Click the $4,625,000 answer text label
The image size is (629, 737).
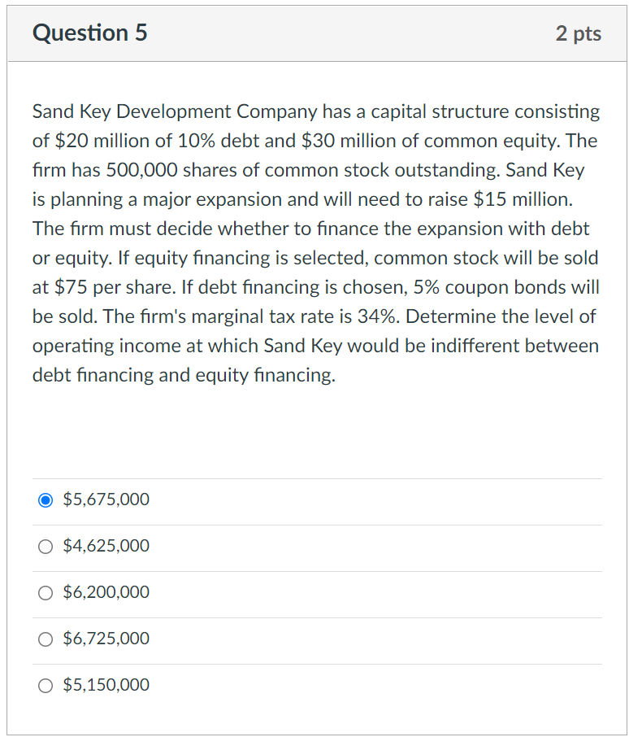coord(106,546)
